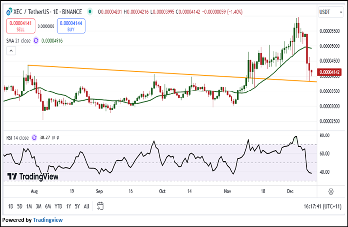Click the RSI indicator refresh icon
348x227 pixels.
(x=34, y=138)
